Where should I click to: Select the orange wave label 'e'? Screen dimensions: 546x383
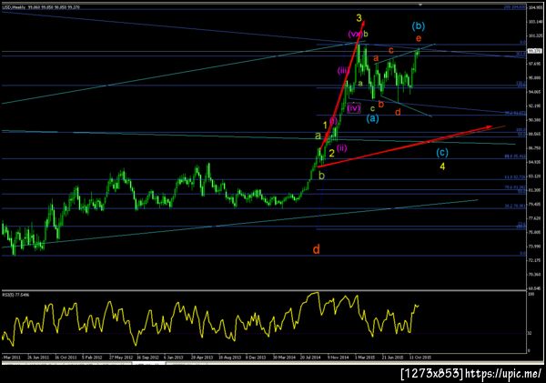tap(419, 38)
